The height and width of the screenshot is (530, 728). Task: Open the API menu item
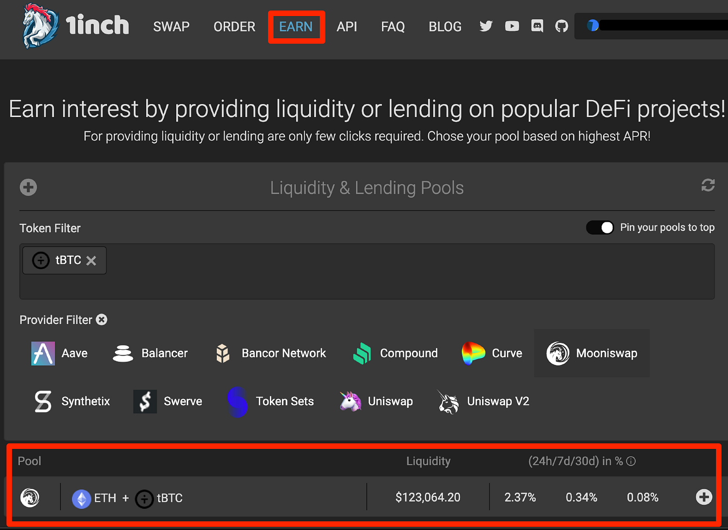click(x=347, y=27)
